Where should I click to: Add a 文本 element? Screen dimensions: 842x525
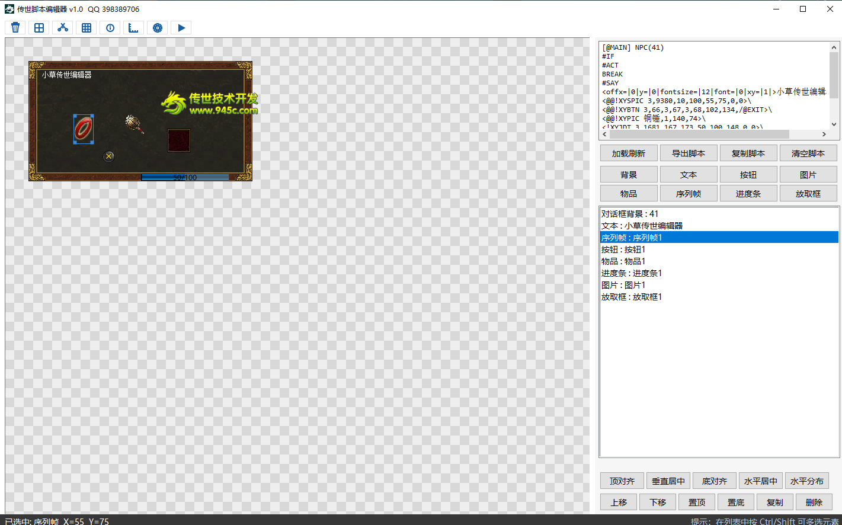[x=689, y=175]
